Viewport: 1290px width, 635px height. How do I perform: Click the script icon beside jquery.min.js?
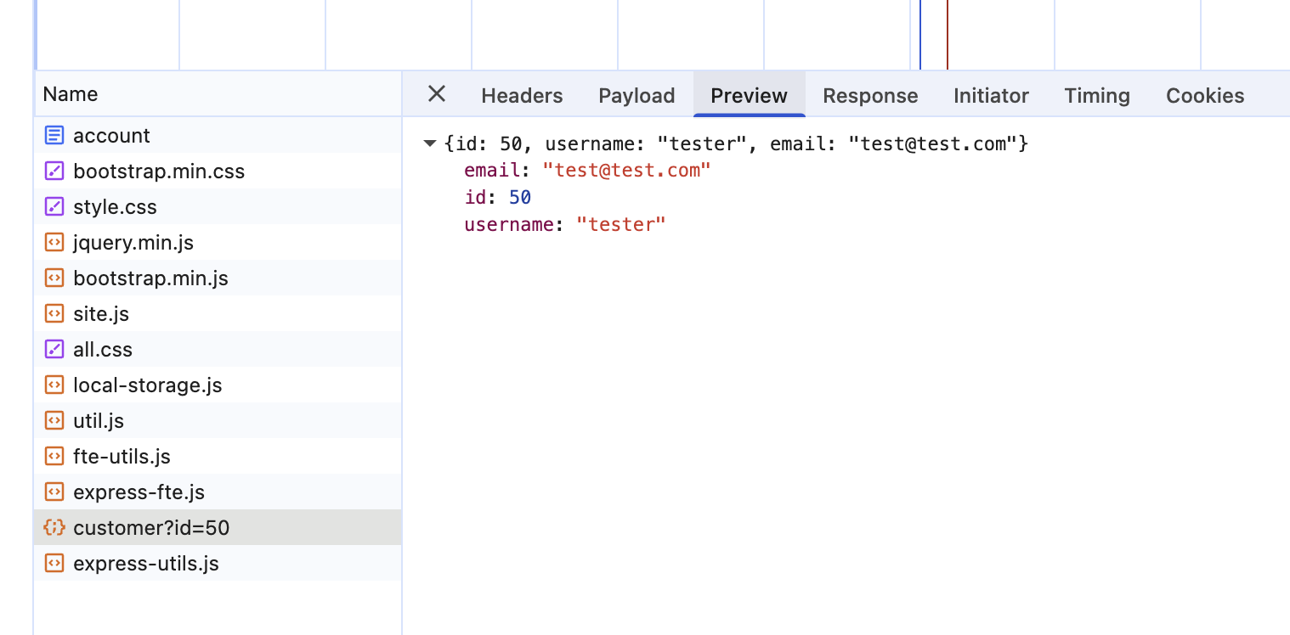(54, 242)
